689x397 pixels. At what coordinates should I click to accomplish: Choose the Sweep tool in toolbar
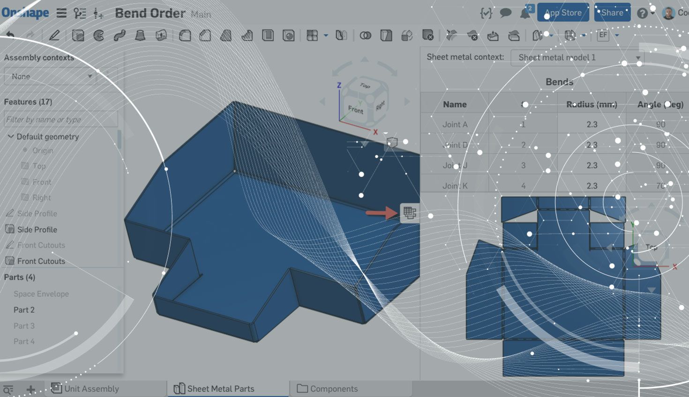(119, 36)
